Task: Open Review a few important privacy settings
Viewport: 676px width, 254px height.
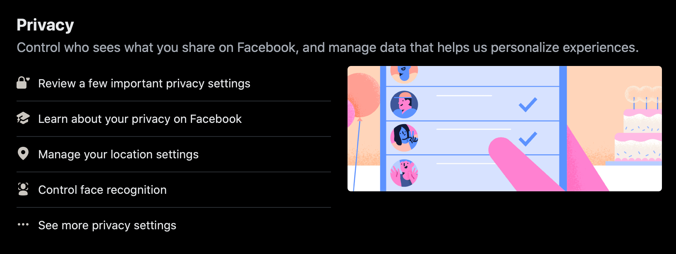Action: (x=144, y=84)
